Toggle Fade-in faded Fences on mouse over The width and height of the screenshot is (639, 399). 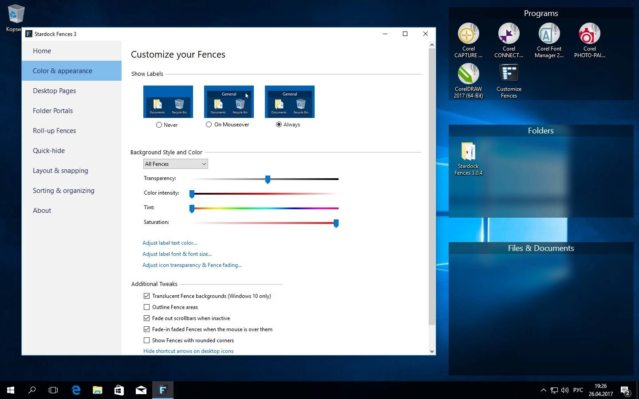(x=146, y=329)
